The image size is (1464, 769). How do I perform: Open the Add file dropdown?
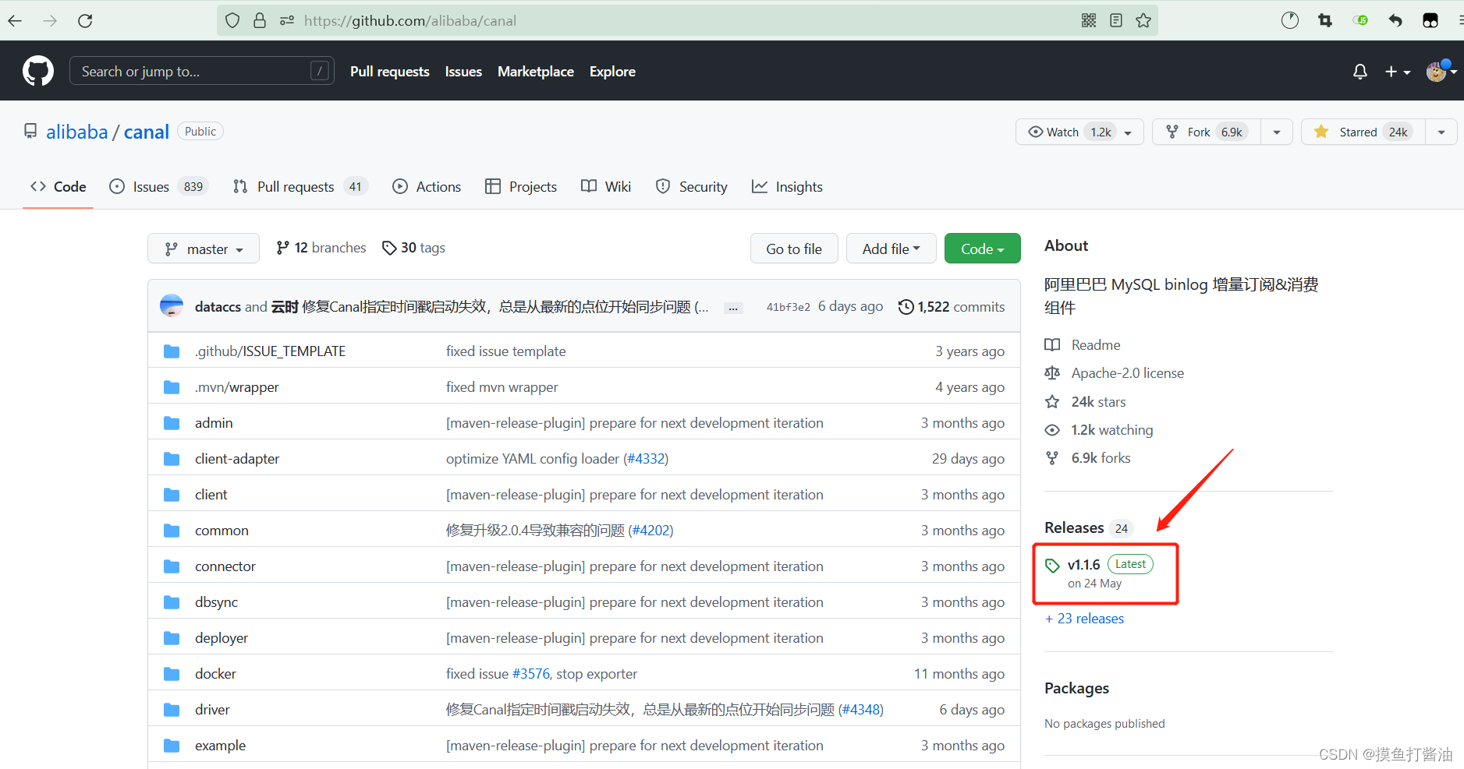click(x=891, y=249)
